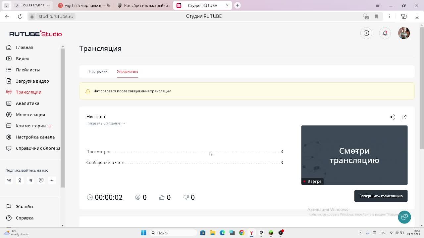Image resolution: width=424 pixels, height=238 pixels.
Task: Open the Viber social link icon
Action: 41,180
